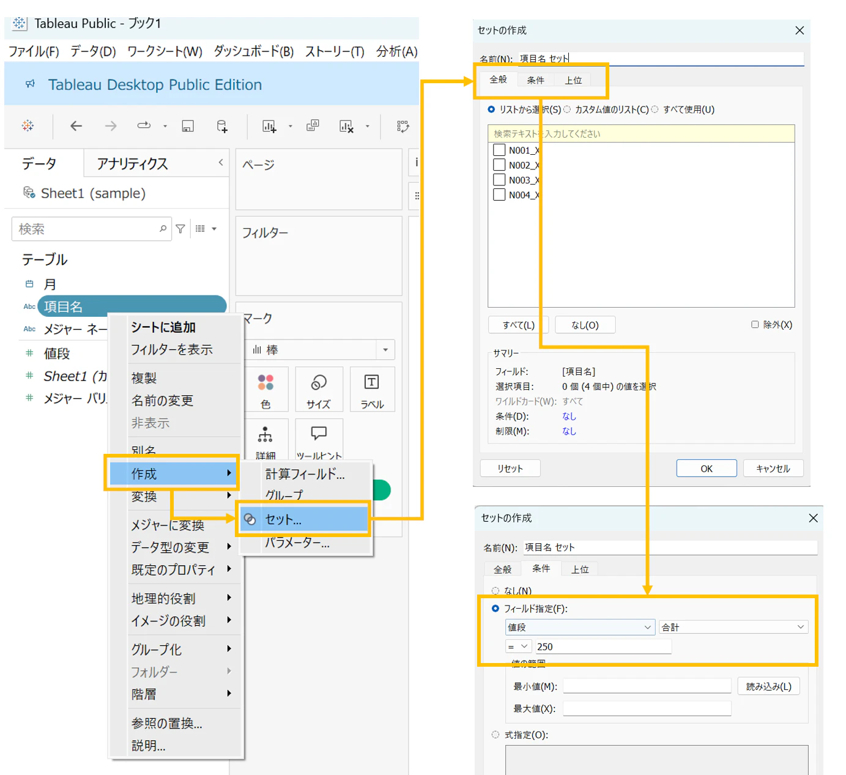Viewport: 846px width, 775px height.
Task: Choose the カスタム値のリスト(C) radio option
Action: 567,109
